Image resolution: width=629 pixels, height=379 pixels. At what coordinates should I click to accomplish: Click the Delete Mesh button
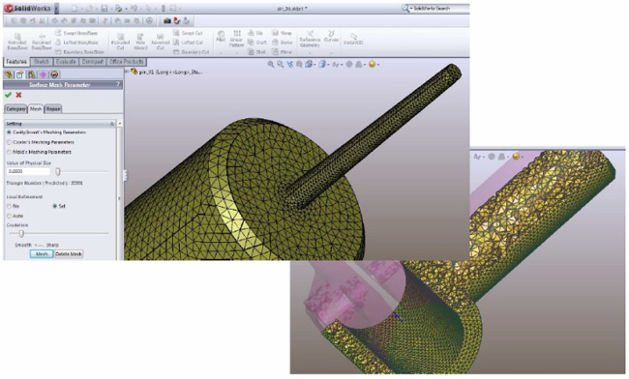[x=69, y=254]
